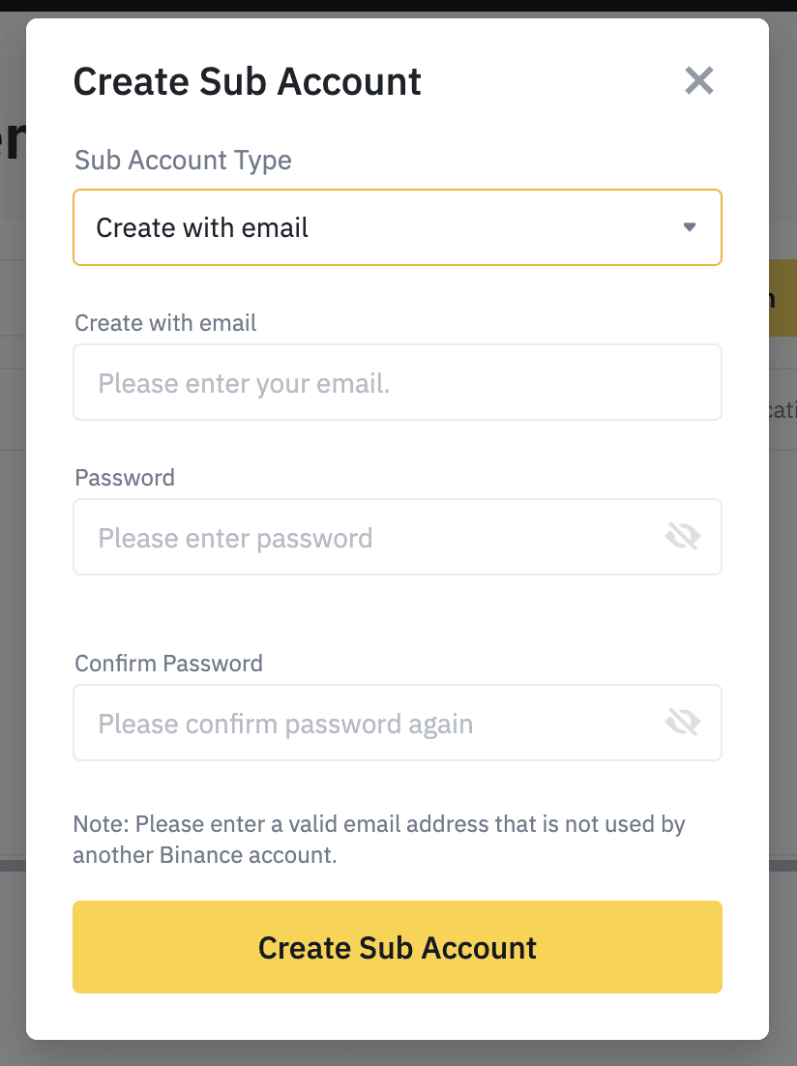The image size is (797, 1066).
Task: Click the 'Create Sub Account' dialog heading
Action: (x=247, y=81)
